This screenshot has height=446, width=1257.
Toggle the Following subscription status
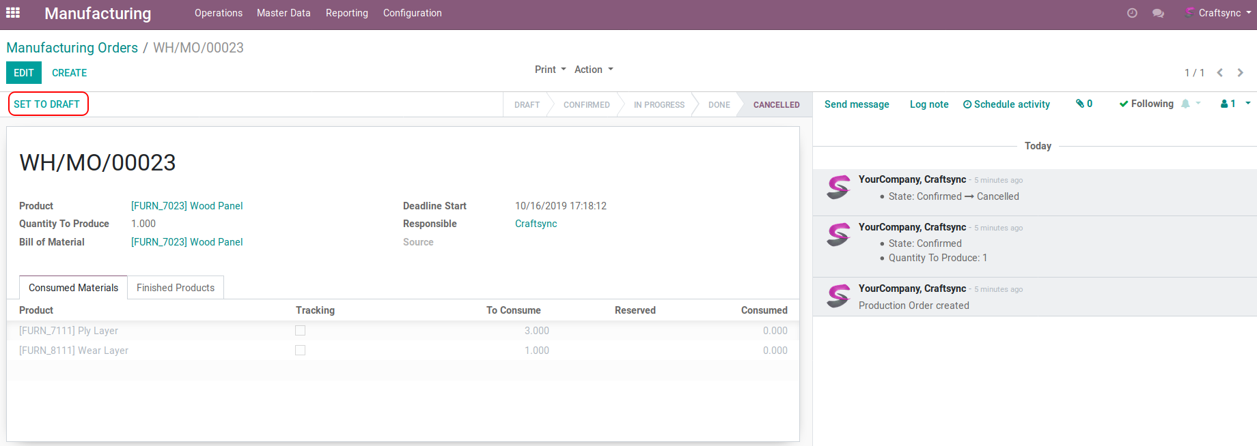[1146, 104]
